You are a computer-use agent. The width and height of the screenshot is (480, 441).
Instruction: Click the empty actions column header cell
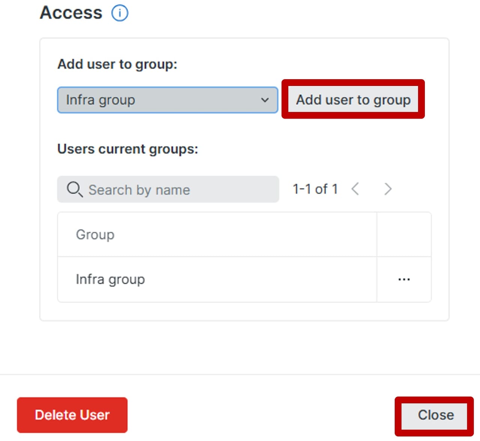point(404,235)
